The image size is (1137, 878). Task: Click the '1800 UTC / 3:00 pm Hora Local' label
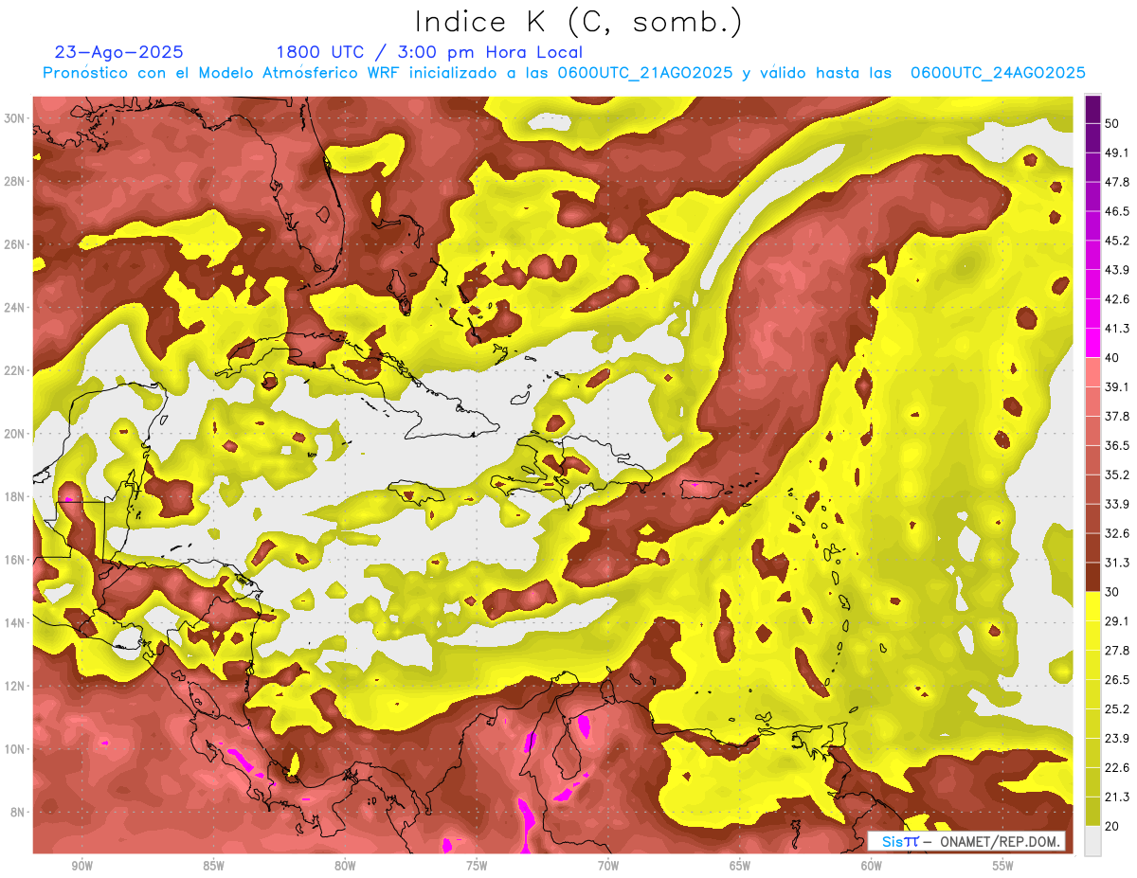429,53
